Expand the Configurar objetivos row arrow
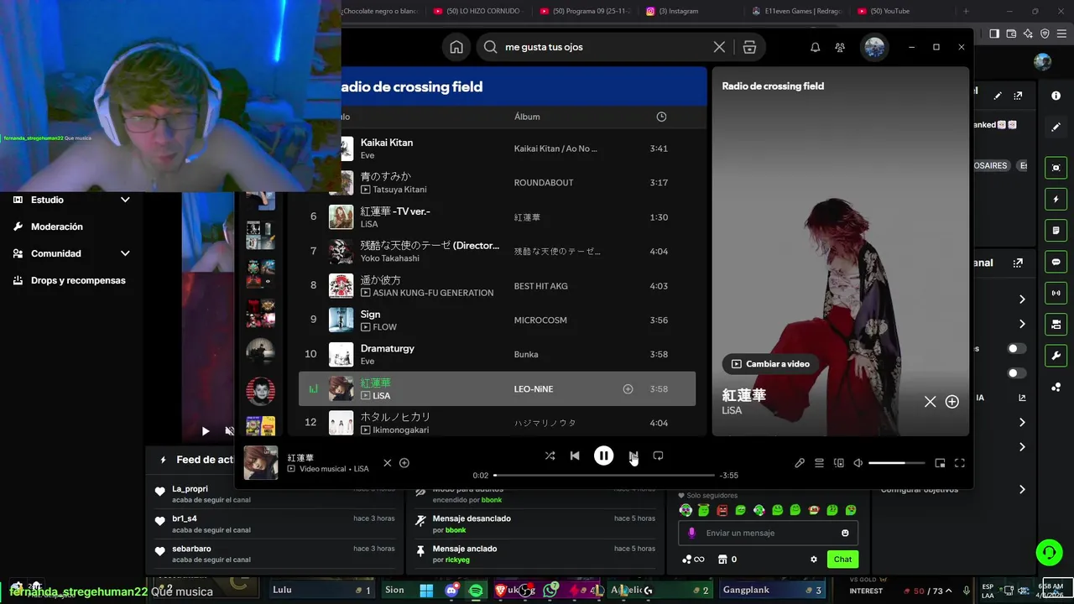 (x=1022, y=489)
